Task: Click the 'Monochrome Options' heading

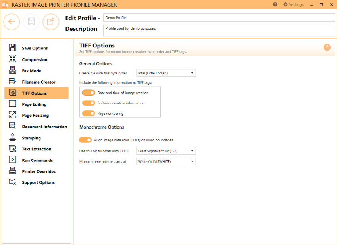Action: coord(102,127)
